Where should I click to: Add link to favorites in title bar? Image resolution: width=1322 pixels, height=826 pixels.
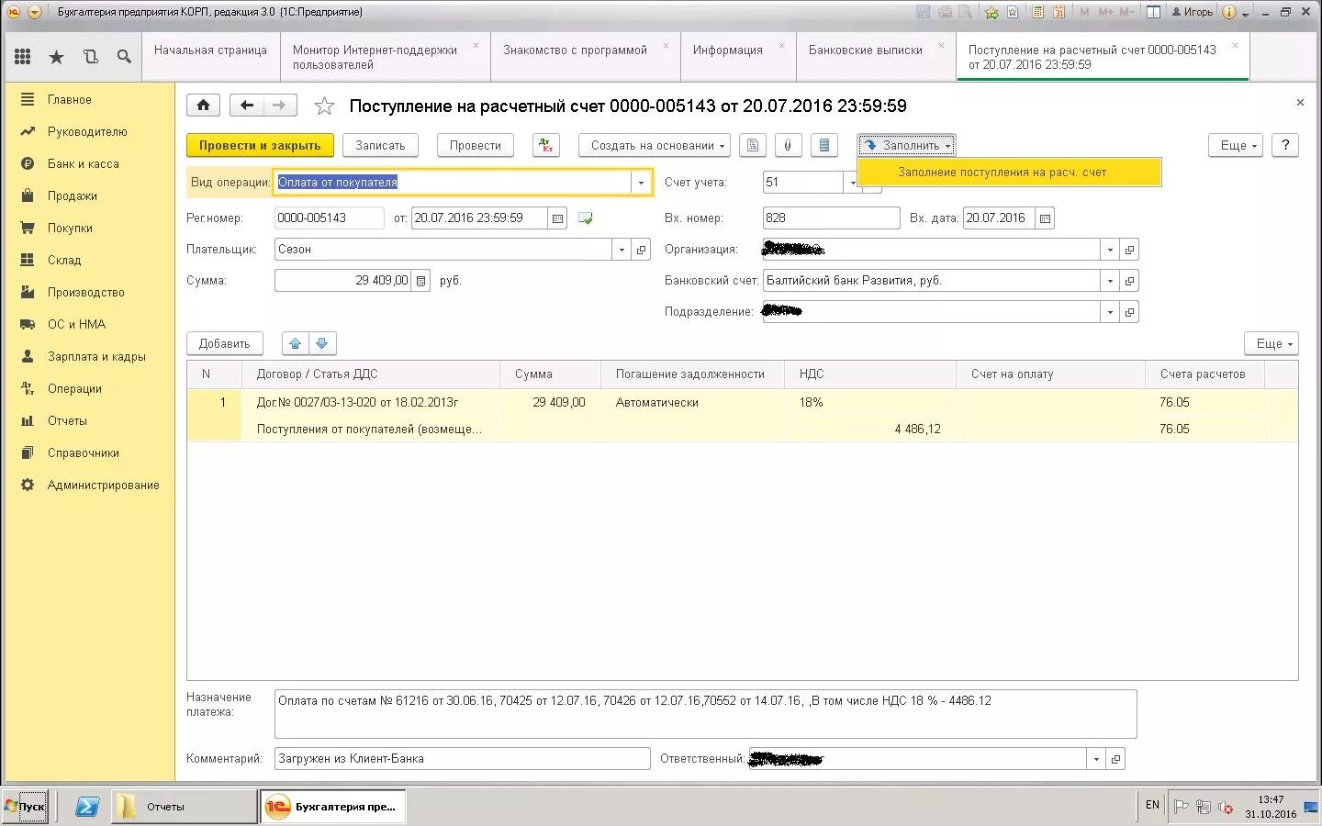(991, 12)
